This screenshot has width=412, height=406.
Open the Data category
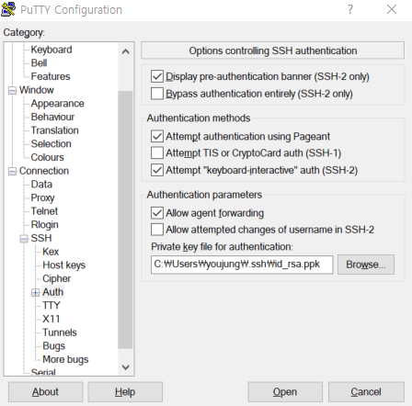click(41, 185)
